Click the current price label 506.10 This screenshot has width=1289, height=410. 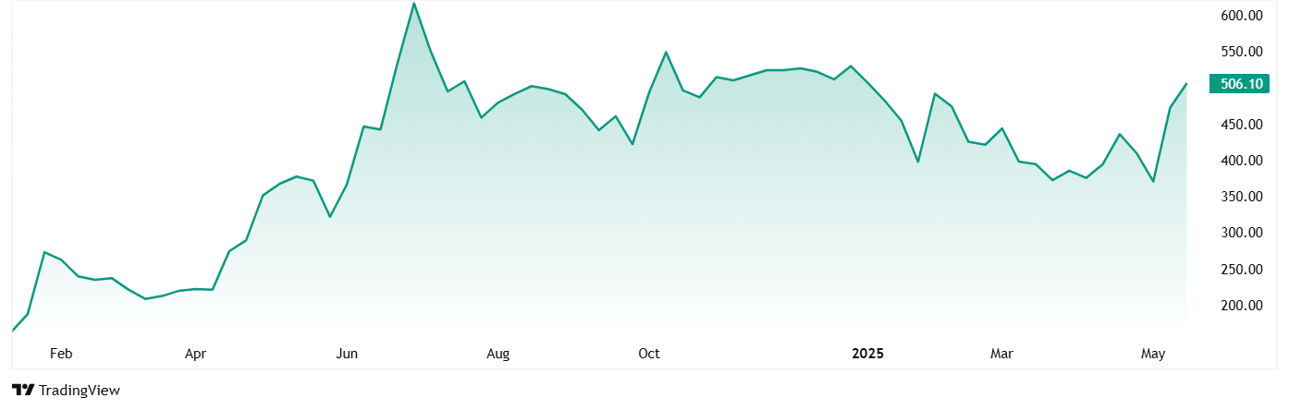1241,84
